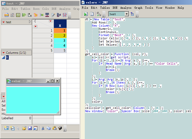Screen dimensions: 192x139
Task: Click the Save disk icon in bottom toolbar
Action: 30,128
